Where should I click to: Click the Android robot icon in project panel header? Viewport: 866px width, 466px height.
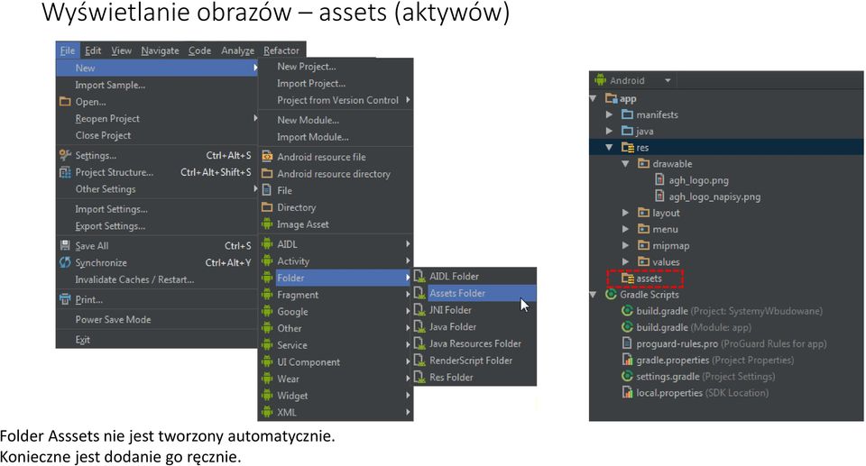[601, 80]
